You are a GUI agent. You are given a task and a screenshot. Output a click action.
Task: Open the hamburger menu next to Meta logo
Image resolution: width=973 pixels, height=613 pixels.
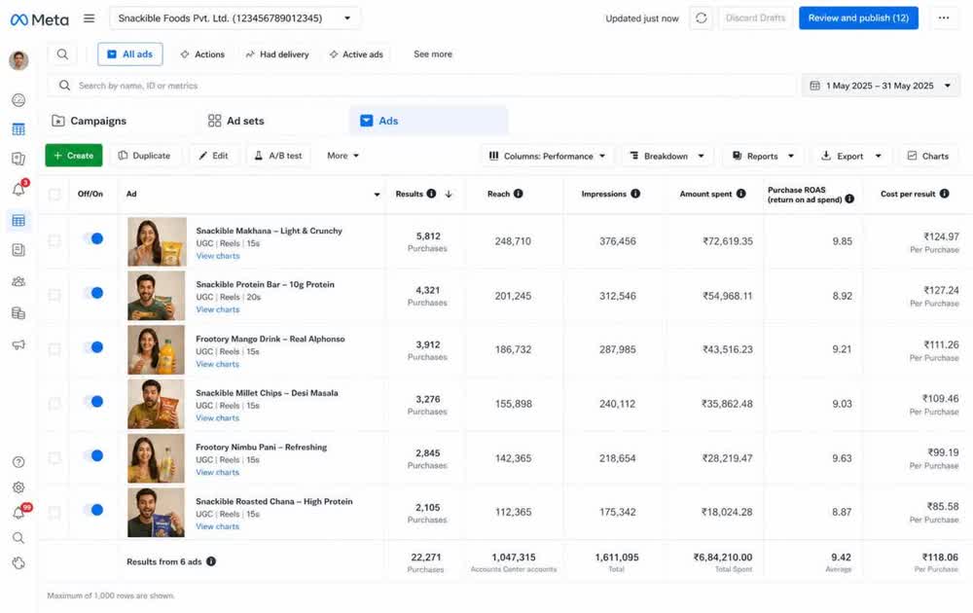[x=90, y=18]
